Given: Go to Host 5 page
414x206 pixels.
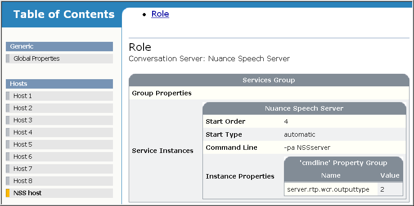Looking at the screenshot, I should click(22, 144).
